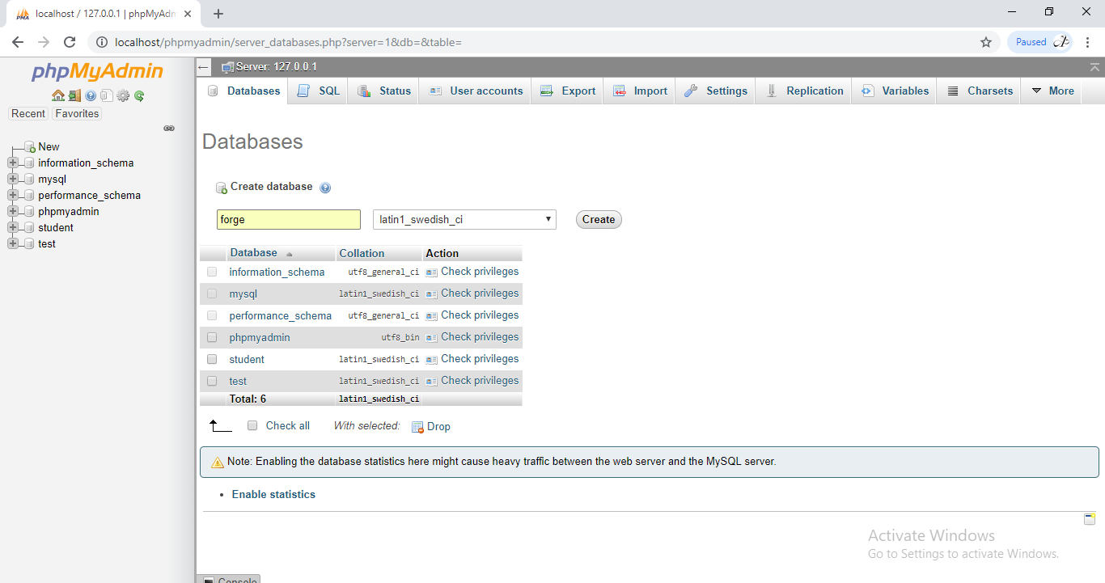Click the disabled mysql row checkbox
Screen dimensions: 1105x583
212,294
